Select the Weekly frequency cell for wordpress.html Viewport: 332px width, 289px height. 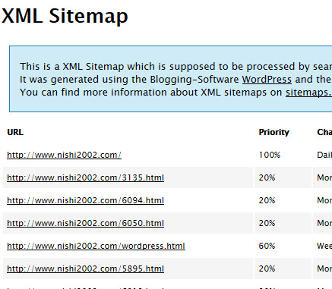click(324, 246)
